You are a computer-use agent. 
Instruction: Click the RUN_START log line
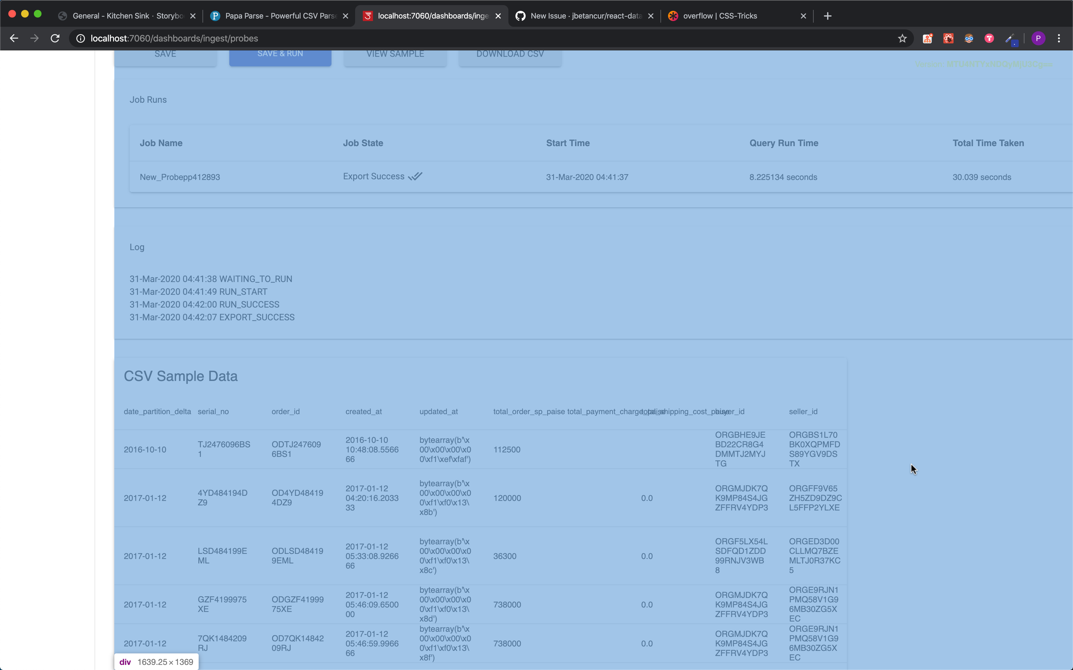[x=198, y=292]
